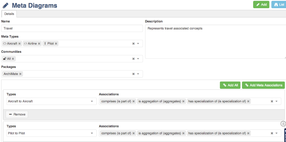This screenshot has height=142, width=286.
Task: Click the circular down-arrow scroll icon
Action: click(x=283, y=124)
